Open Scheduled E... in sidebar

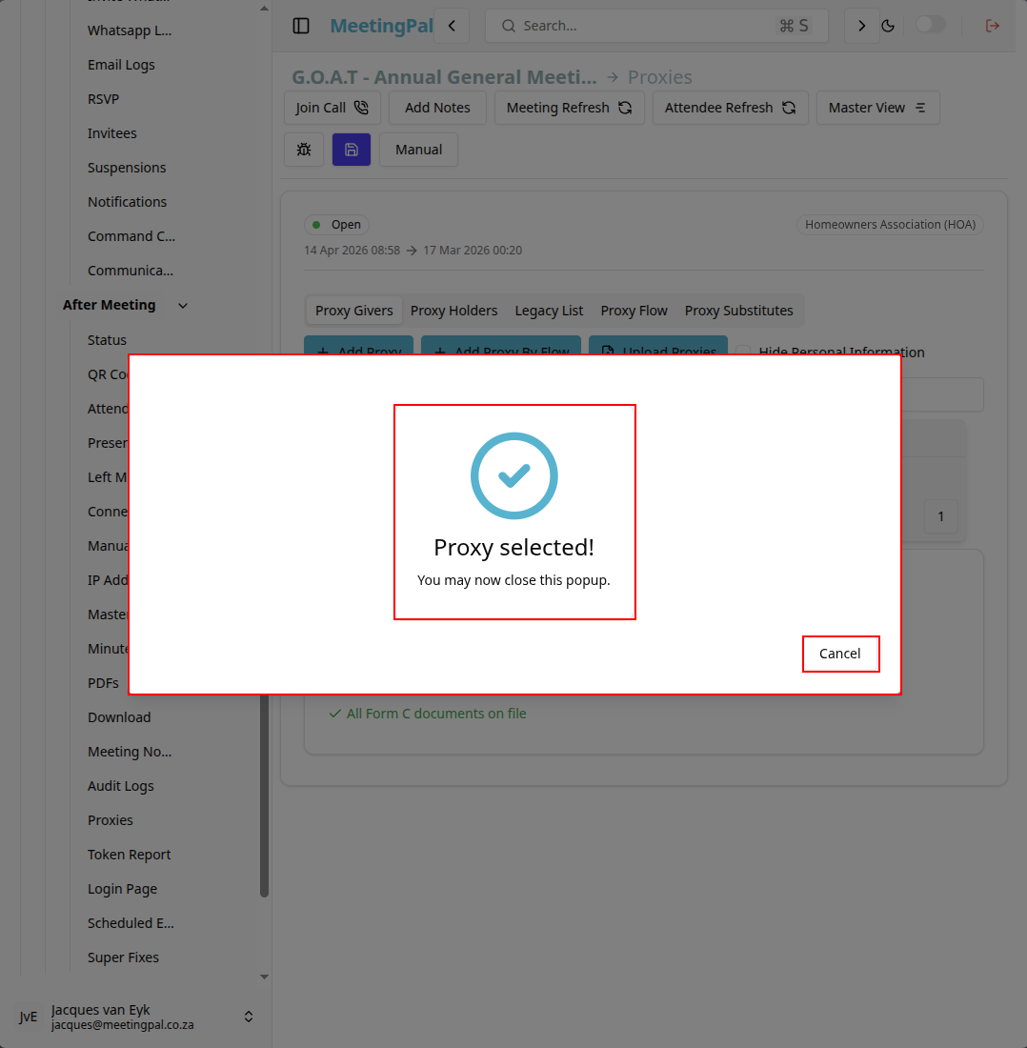pyautogui.click(x=131, y=923)
